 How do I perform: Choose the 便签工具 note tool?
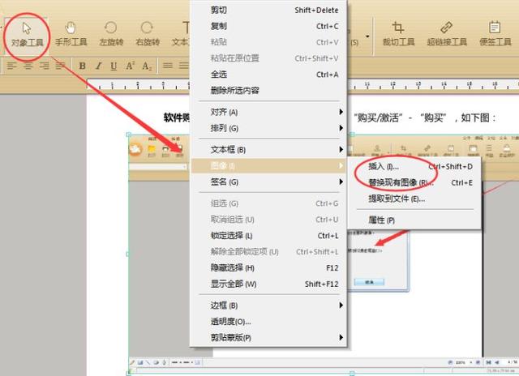click(x=495, y=34)
